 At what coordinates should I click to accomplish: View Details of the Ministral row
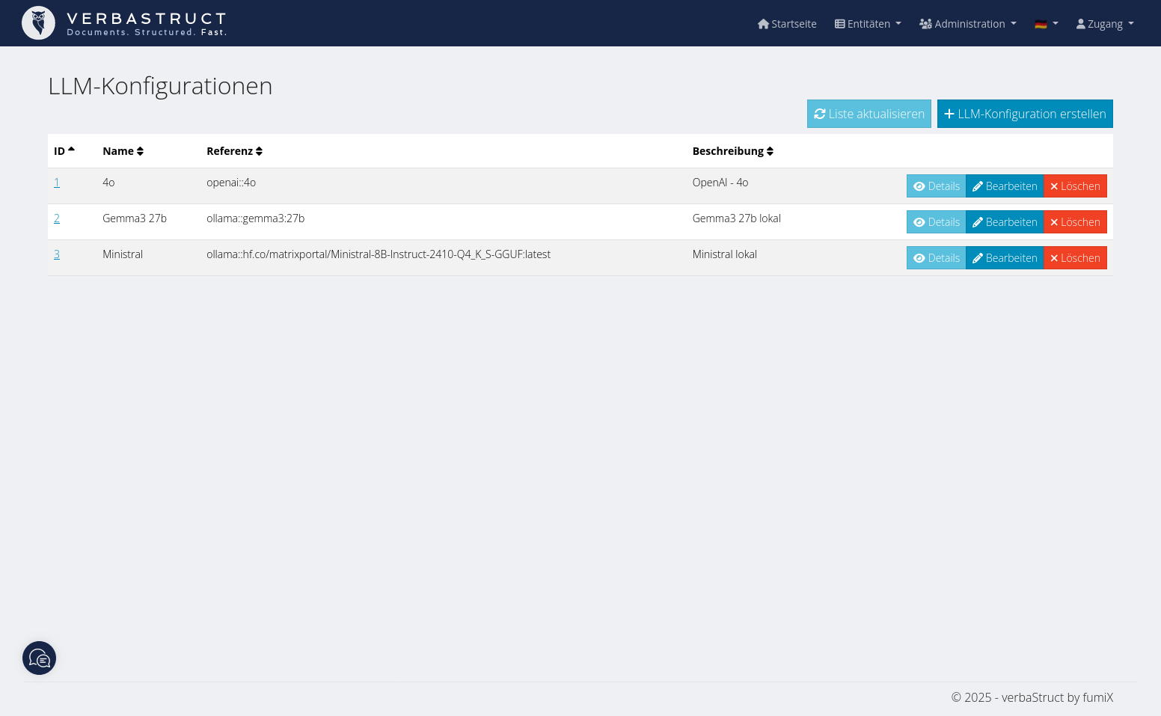click(x=937, y=258)
